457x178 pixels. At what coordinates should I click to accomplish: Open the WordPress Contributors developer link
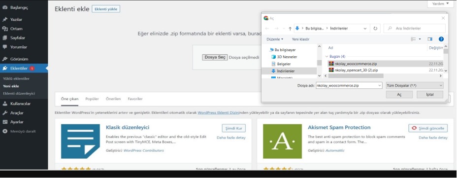144,150
